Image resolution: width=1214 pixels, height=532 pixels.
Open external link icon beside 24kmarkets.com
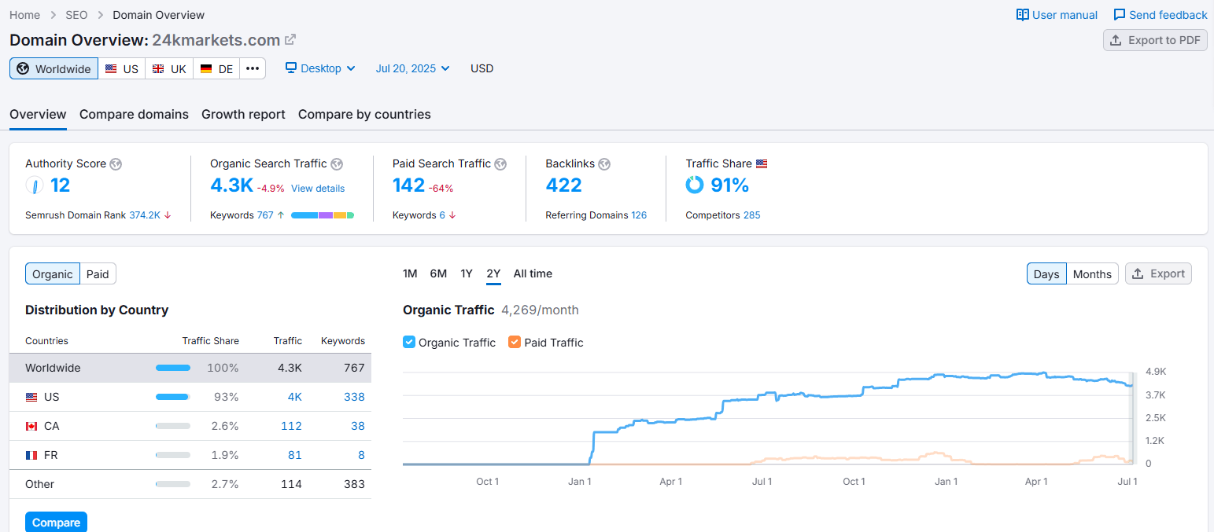[290, 39]
